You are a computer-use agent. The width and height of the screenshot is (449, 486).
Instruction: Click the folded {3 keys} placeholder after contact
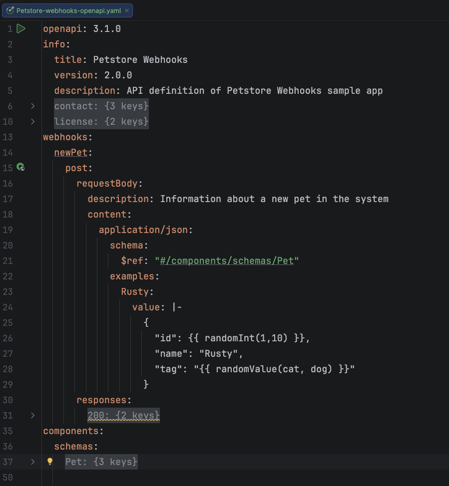coord(123,106)
